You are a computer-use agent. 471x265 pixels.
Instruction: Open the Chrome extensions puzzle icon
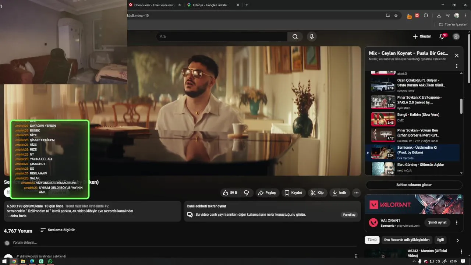point(426,15)
